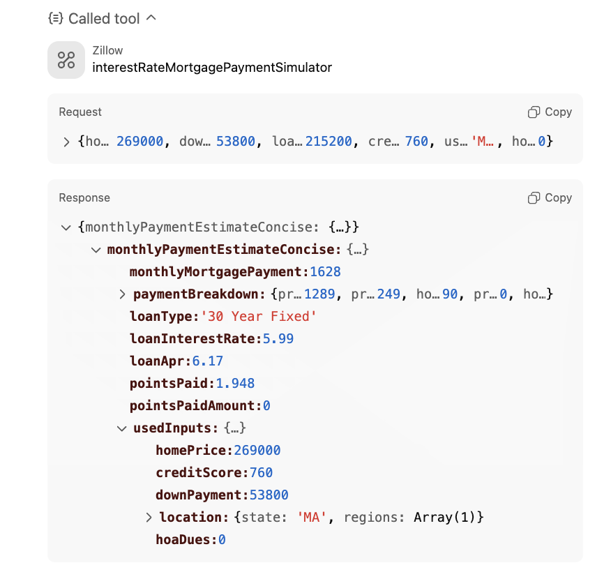
Task: Select the monthlyMortgagePayment value 1628
Action: click(325, 272)
